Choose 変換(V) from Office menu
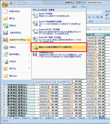This screenshot has height=124, width=110. click(17, 26)
